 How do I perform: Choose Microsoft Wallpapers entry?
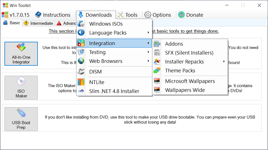190,81
